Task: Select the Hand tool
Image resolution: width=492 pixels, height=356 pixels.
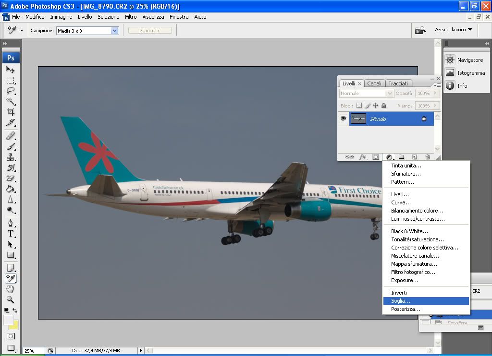Action: pyautogui.click(x=11, y=289)
